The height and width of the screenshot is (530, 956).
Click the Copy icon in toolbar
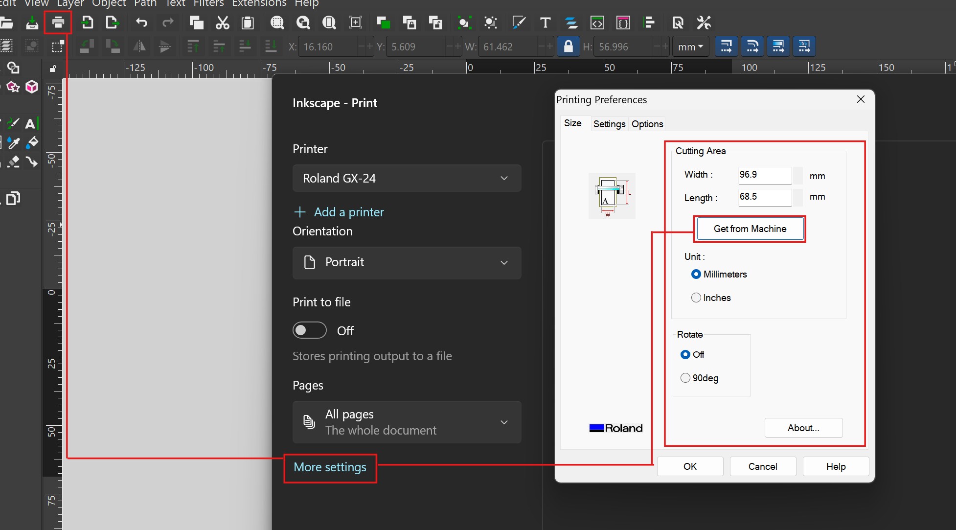coord(196,23)
